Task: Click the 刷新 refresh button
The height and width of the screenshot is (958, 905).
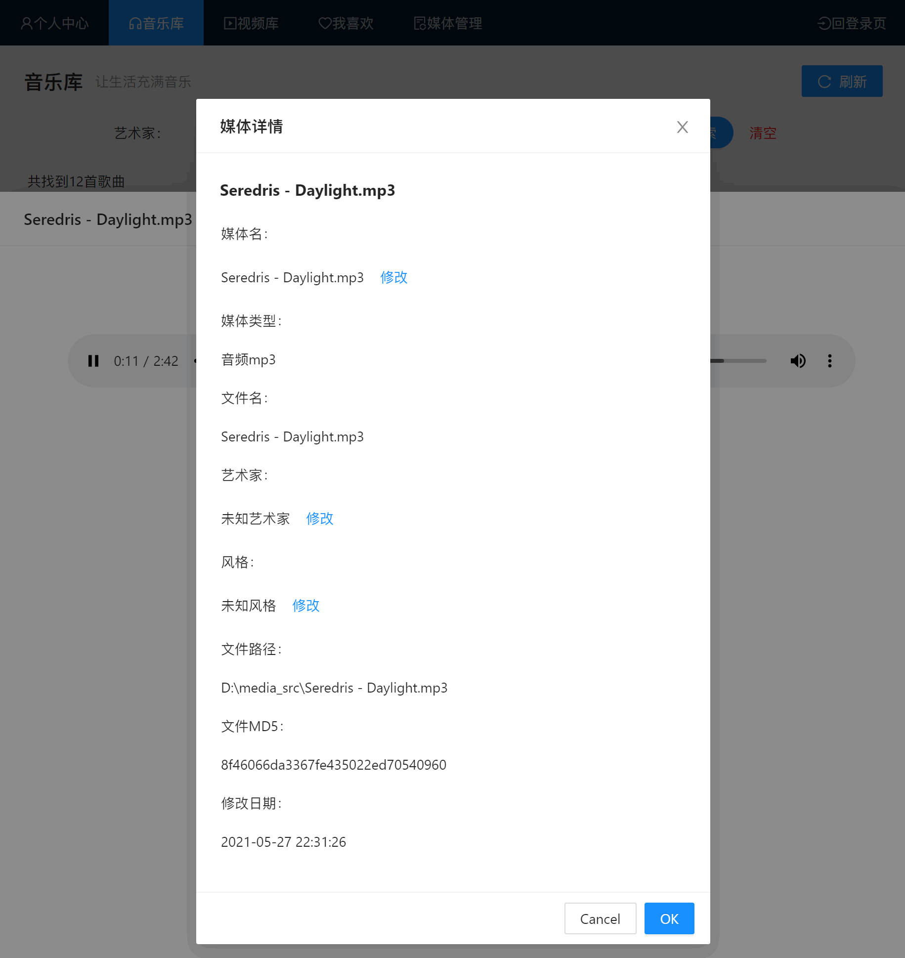Action: 842,81
